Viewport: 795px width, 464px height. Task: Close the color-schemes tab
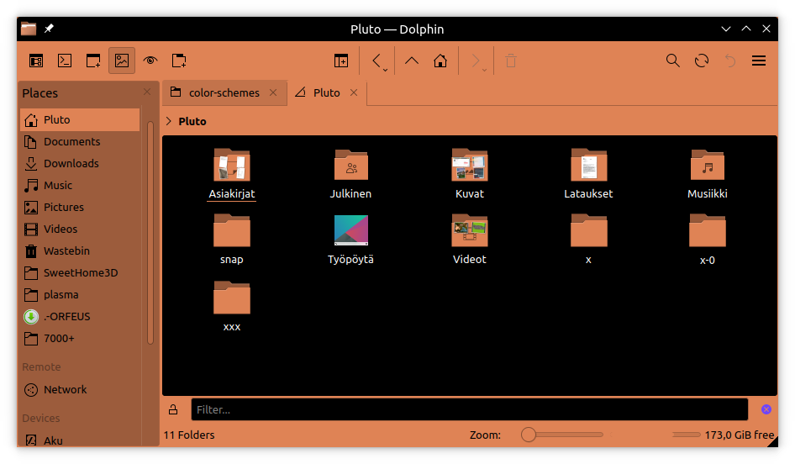(x=273, y=92)
